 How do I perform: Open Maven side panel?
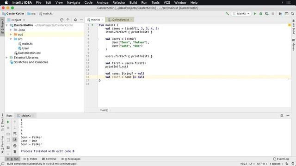tap(294, 45)
